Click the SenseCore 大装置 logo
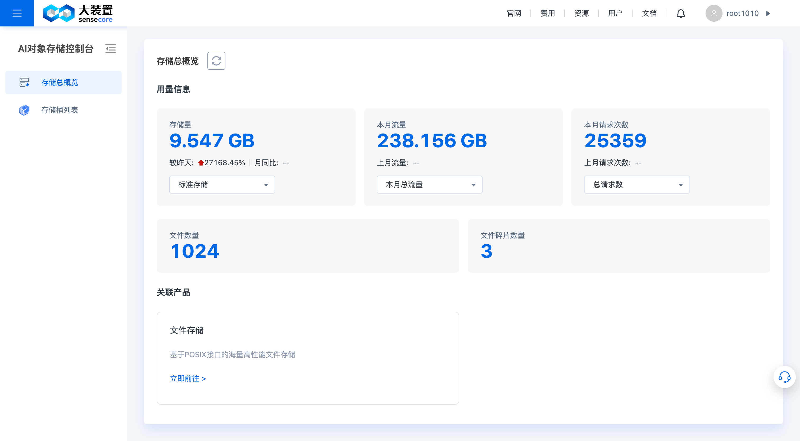This screenshot has width=800, height=441. [79, 13]
